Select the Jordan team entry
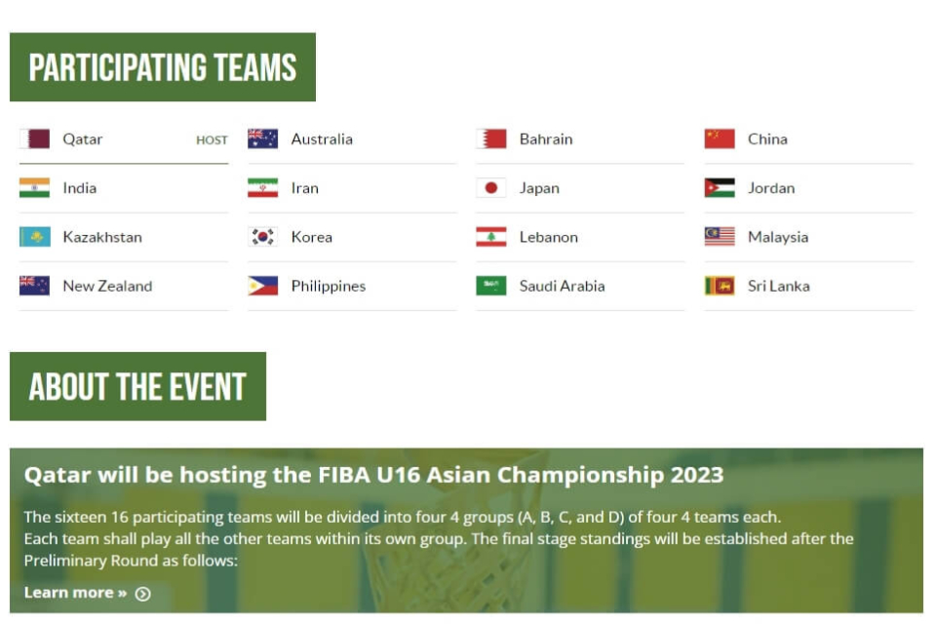 click(x=809, y=188)
